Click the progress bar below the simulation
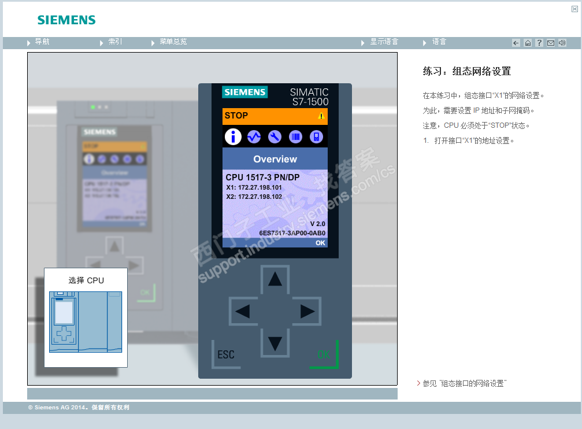The width and height of the screenshot is (582, 429). (x=212, y=394)
